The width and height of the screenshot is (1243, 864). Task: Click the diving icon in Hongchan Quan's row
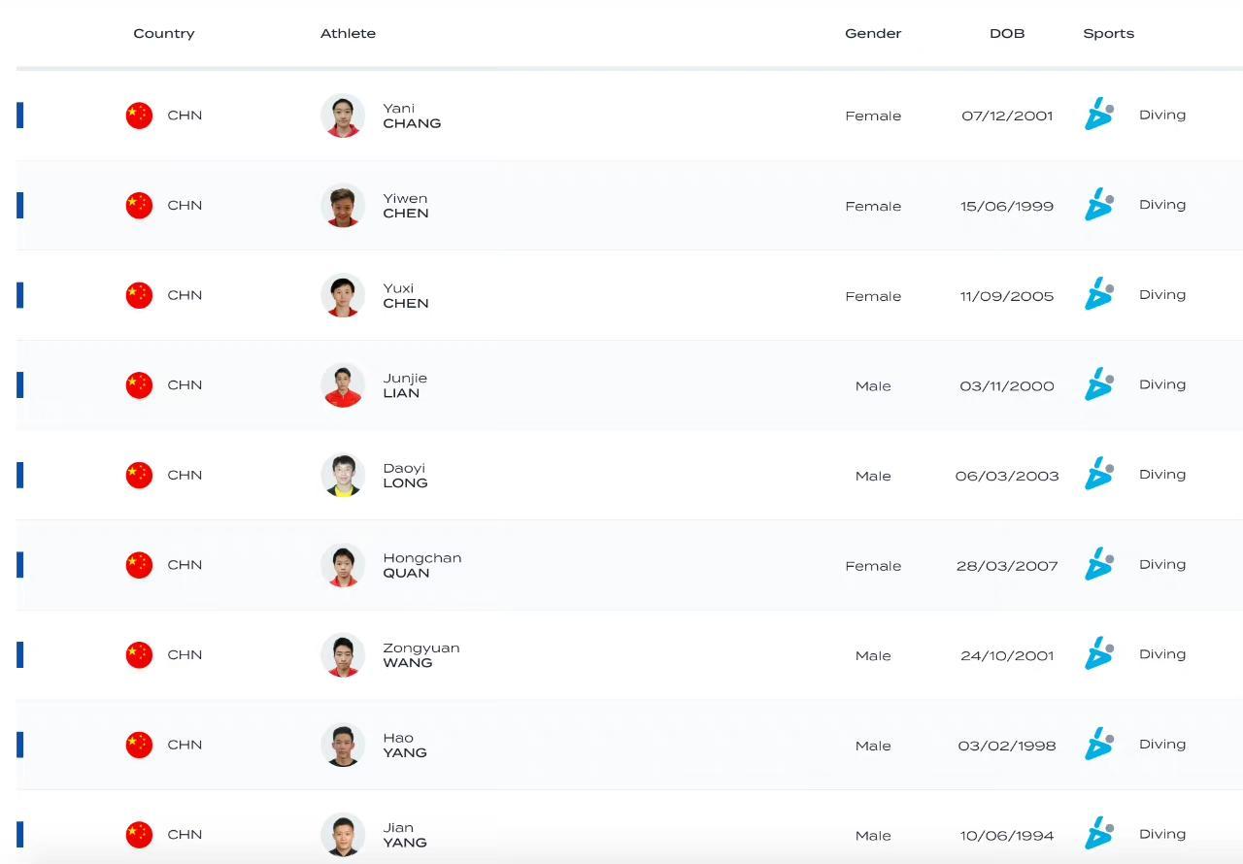point(1098,564)
